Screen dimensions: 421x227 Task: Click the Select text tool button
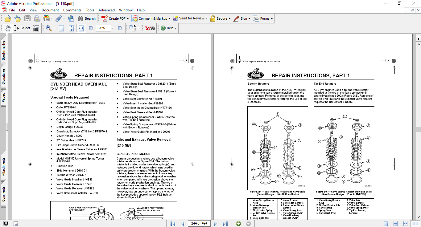point(22,28)
